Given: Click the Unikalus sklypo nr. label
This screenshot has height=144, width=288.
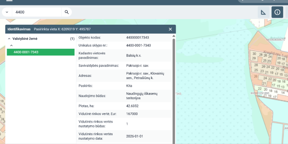Looking at the screenshot, I should coord(93,46).
